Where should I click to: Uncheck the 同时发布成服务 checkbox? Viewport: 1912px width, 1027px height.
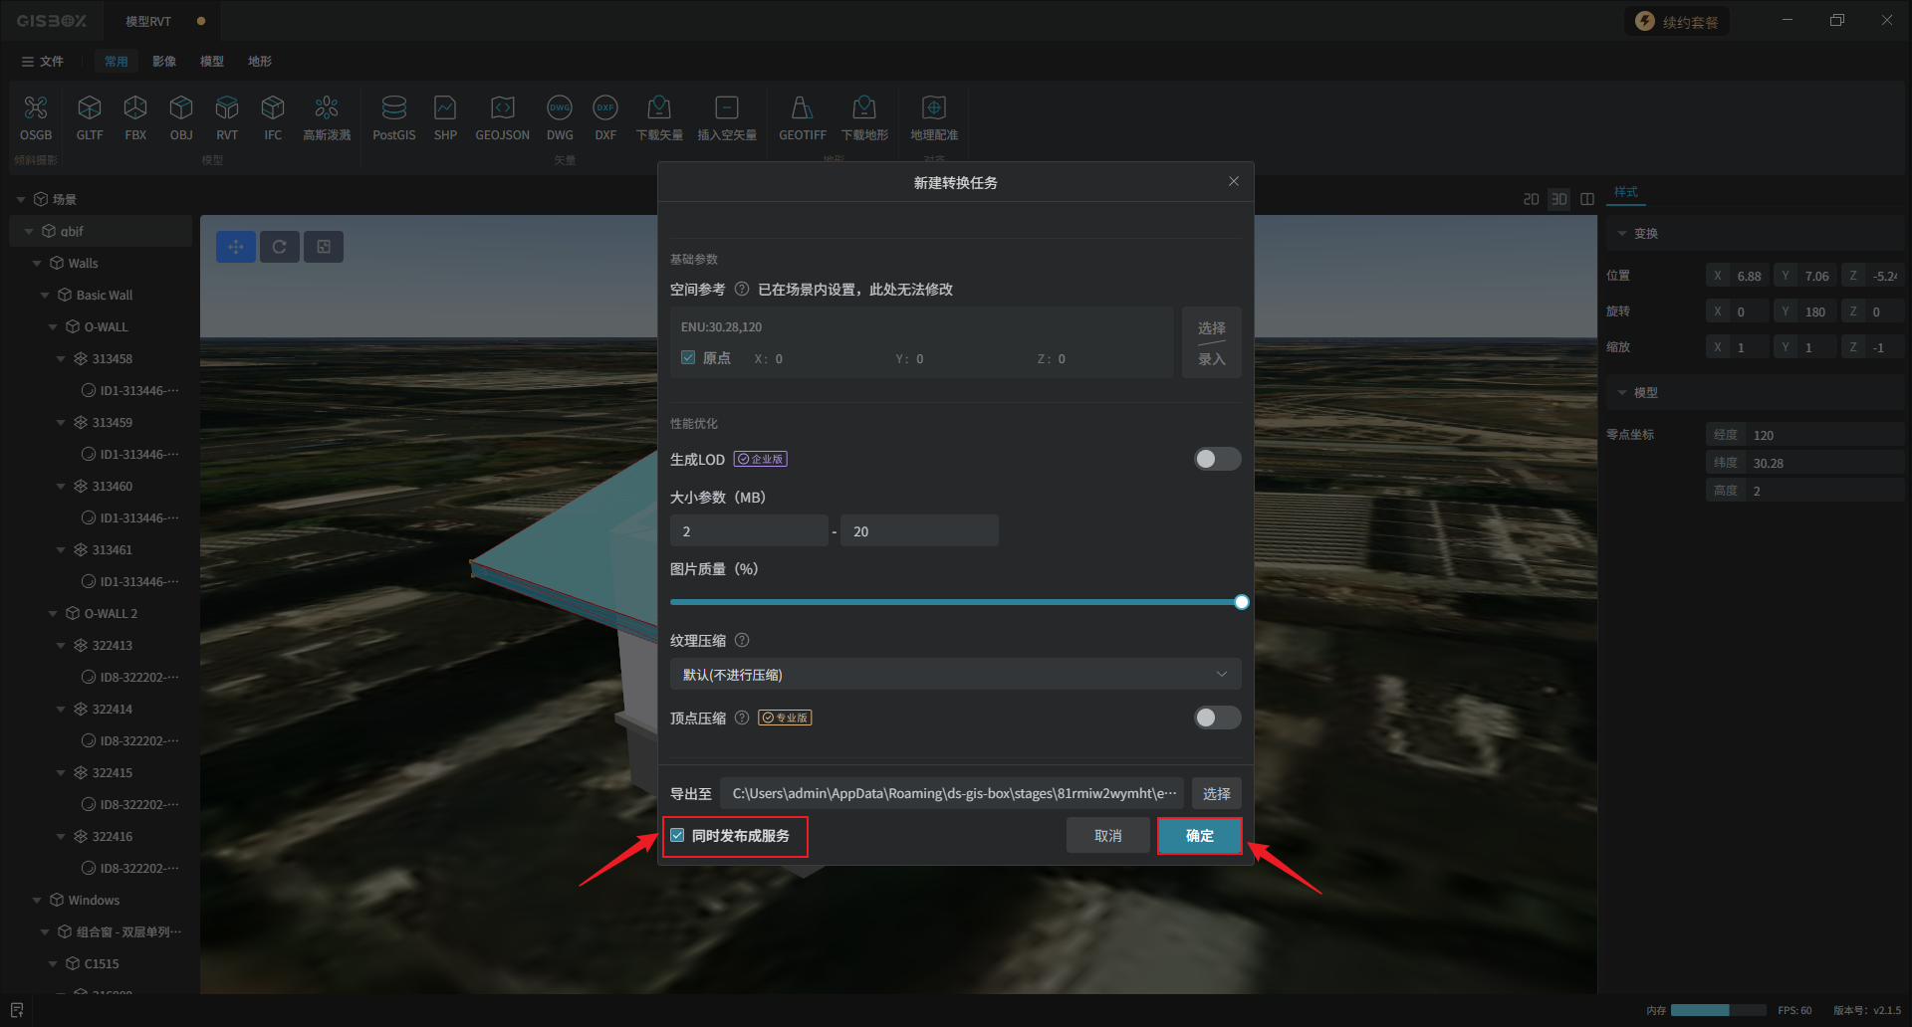pos(678,836)
